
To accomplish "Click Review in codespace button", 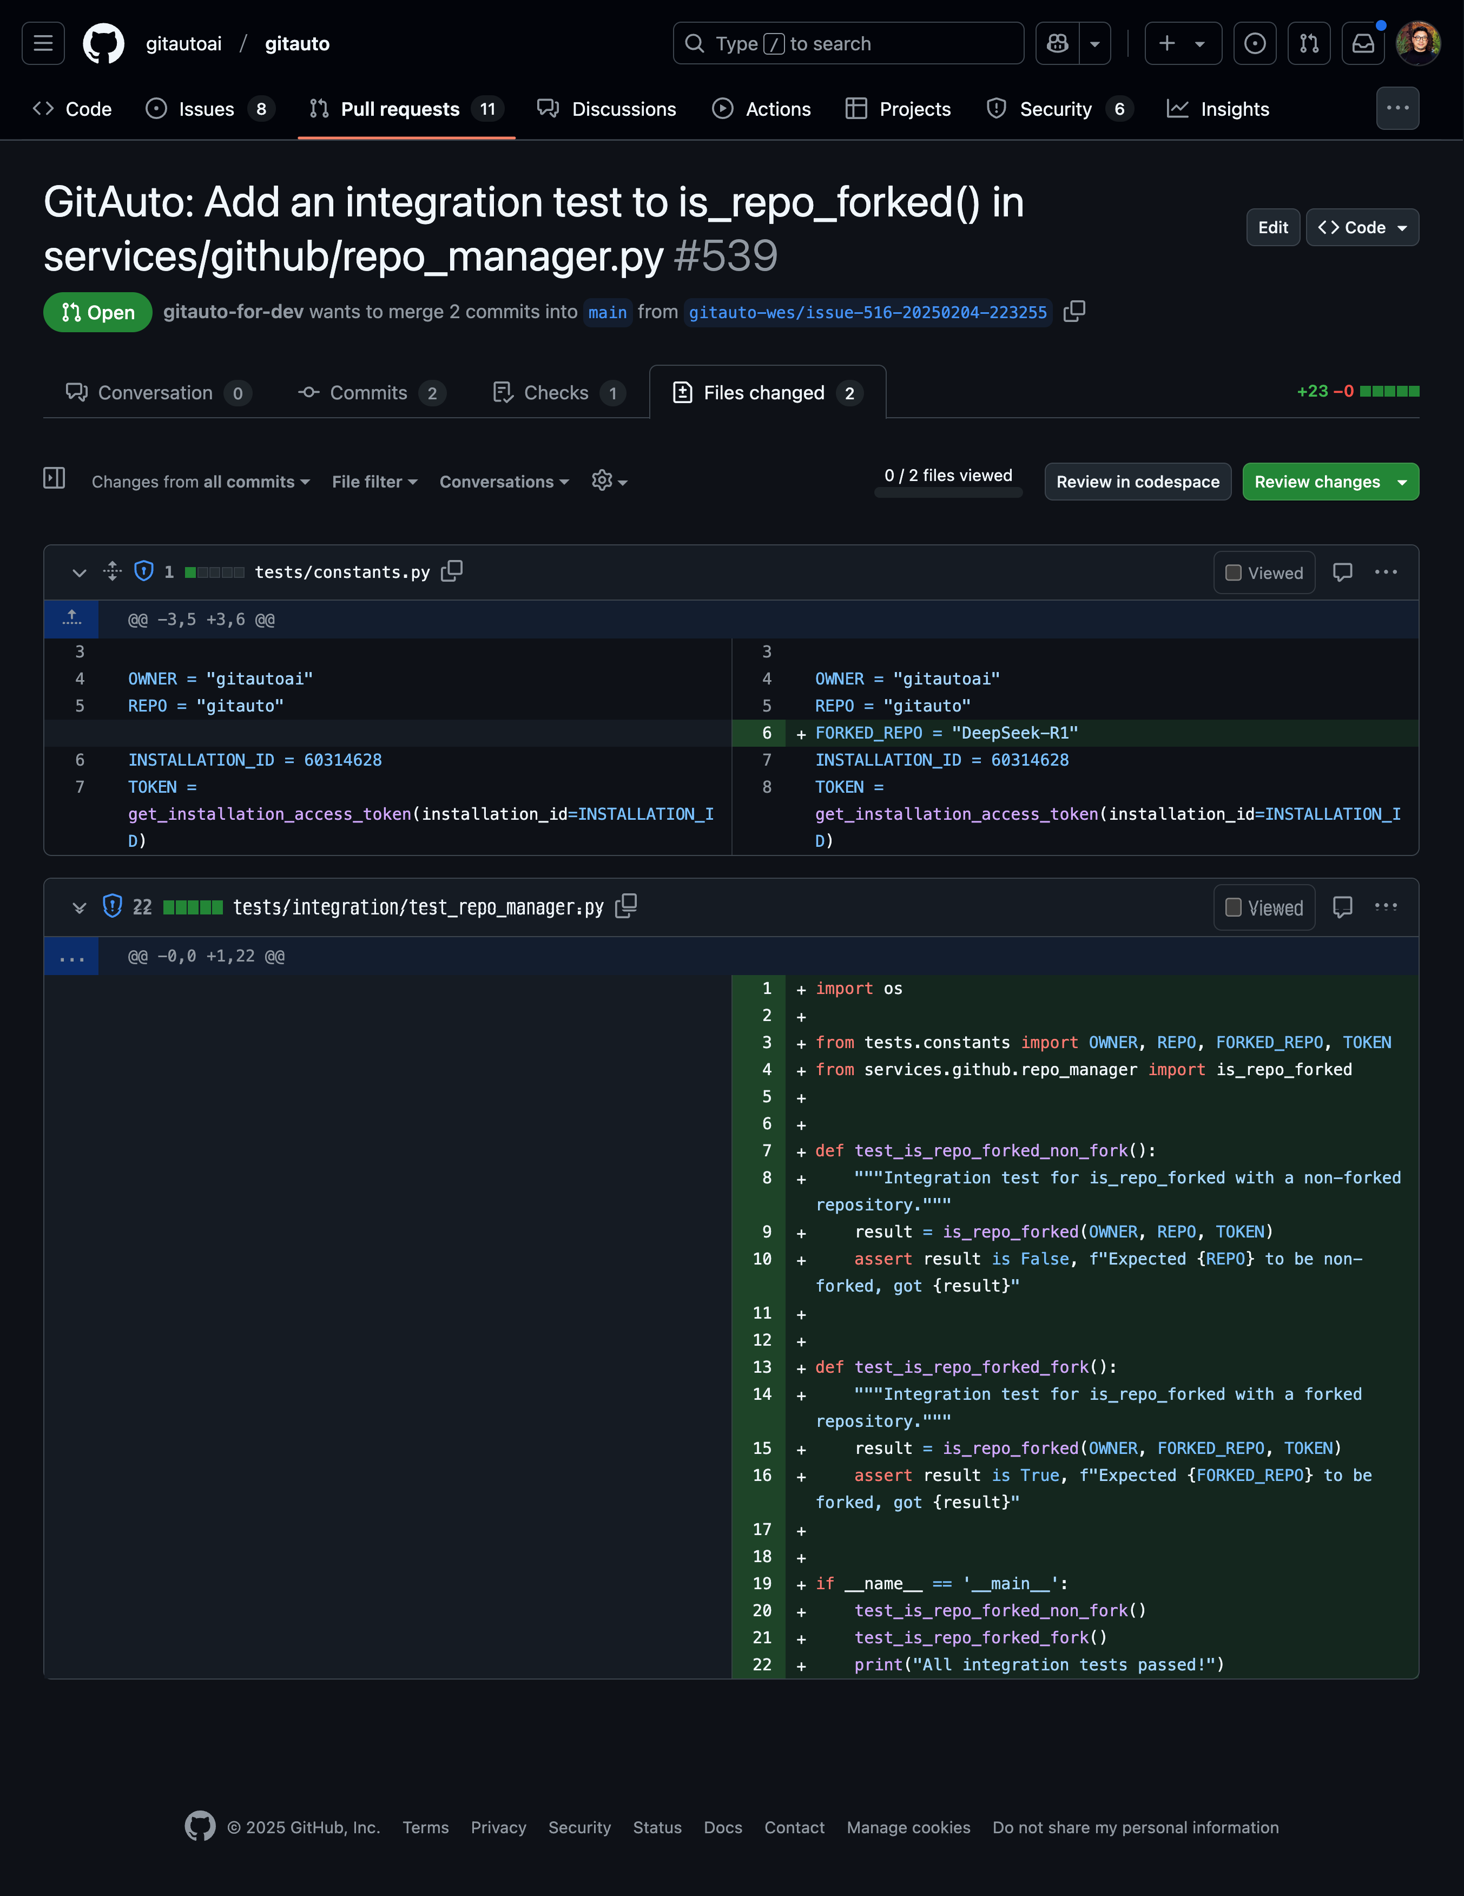I will coord(1138,481).
